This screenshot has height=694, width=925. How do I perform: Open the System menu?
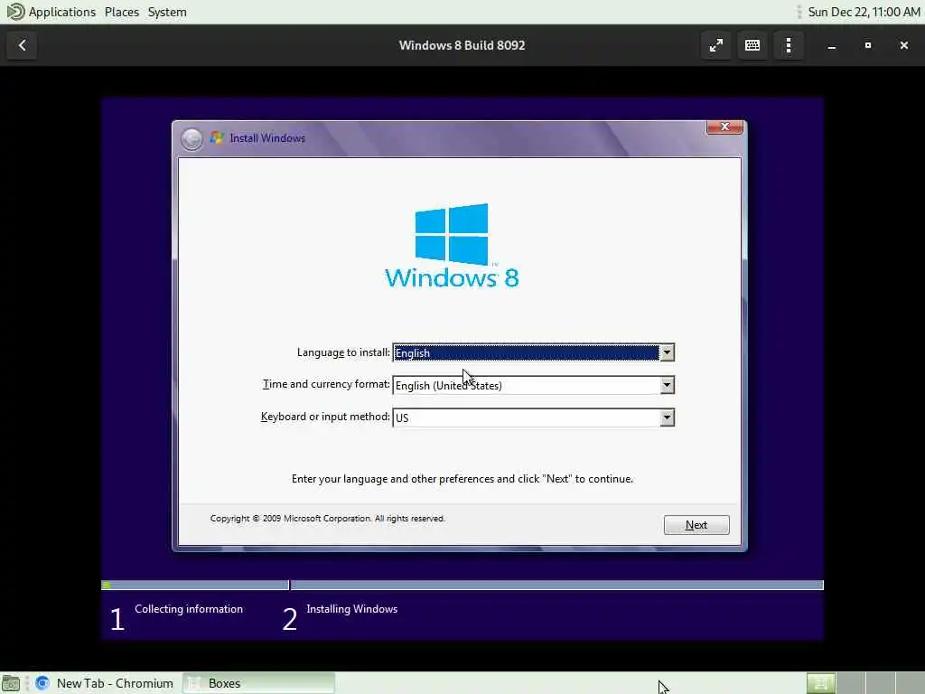tap(167, 12)
